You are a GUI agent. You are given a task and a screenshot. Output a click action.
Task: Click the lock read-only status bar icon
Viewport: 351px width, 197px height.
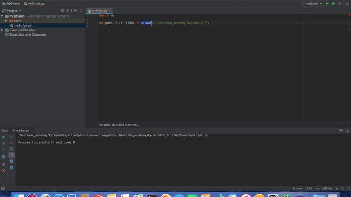(x=337, y=188)
